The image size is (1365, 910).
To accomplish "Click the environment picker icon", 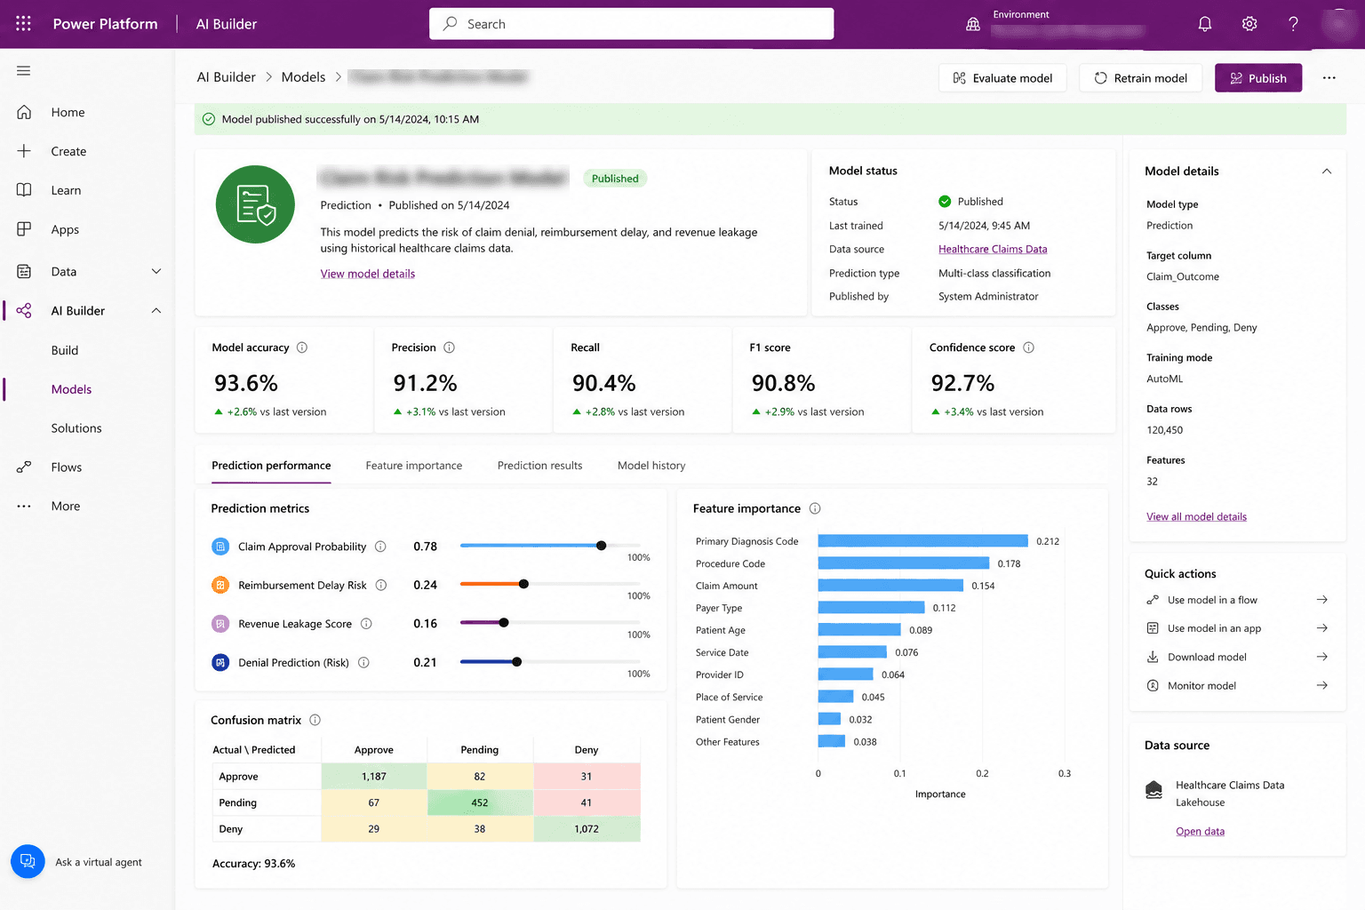I will (x=973, y=25).
